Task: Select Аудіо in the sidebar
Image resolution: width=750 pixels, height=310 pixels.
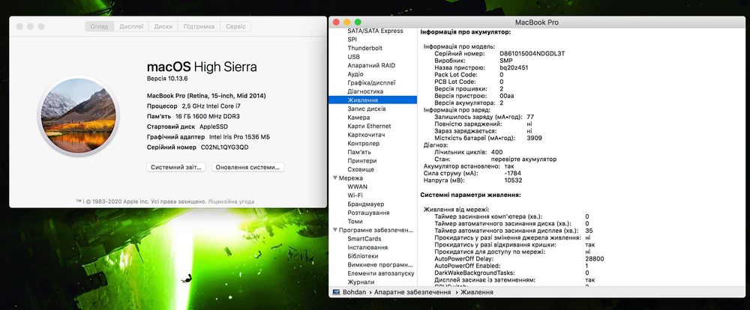Action: pos(355,74)
